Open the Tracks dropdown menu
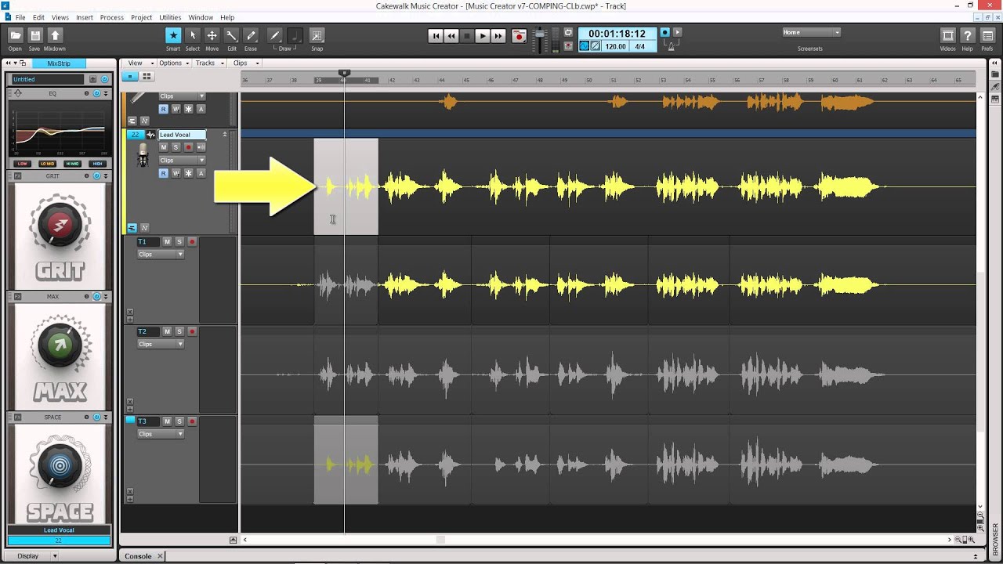This screenshot has height=564, width=1003. point(208,63)
